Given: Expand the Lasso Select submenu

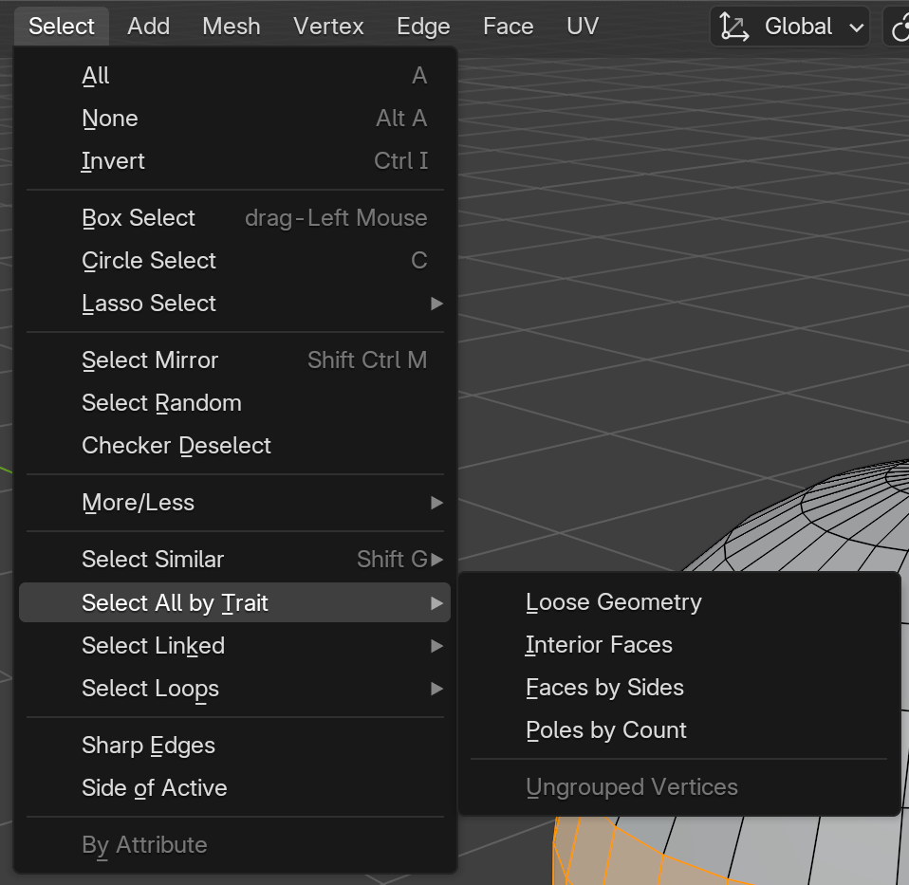Looking at the screenshot, I should (234, 304).
